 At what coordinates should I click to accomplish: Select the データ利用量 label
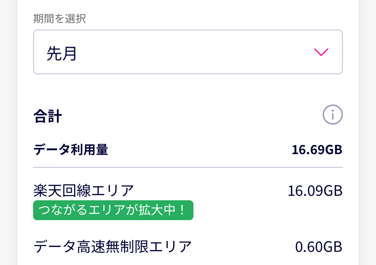[71, 150]
